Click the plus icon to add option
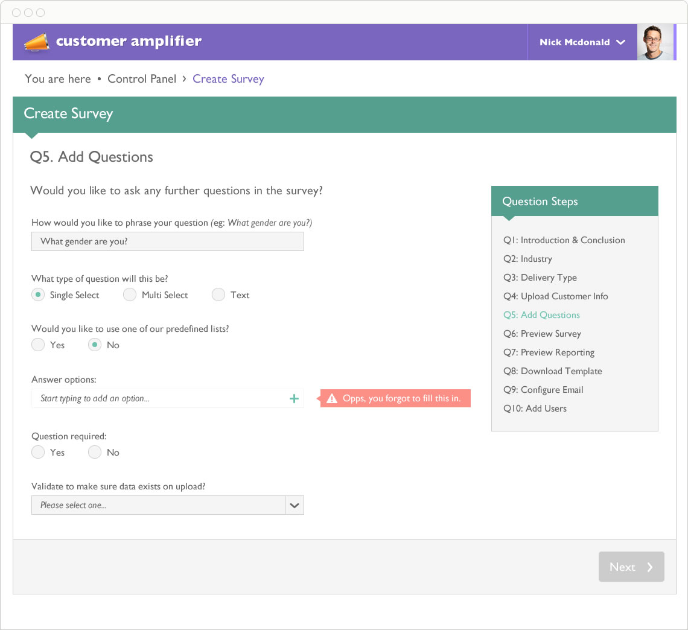This screenshot has width=688, height=630. tap(294, 398)
